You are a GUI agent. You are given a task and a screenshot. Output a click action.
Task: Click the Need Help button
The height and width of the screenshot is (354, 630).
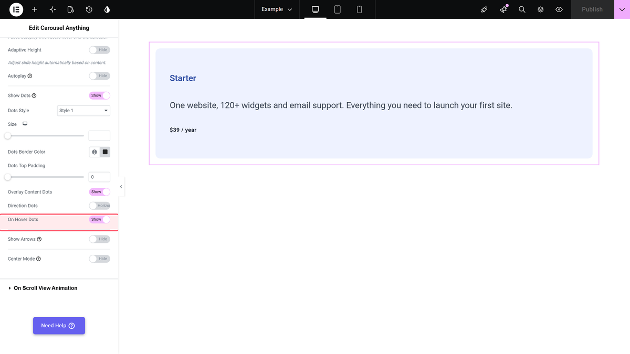point(59,326)
